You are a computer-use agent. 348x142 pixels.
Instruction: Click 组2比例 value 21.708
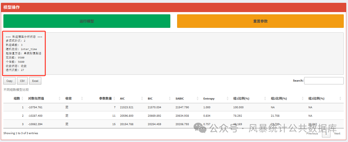(276, 116)
